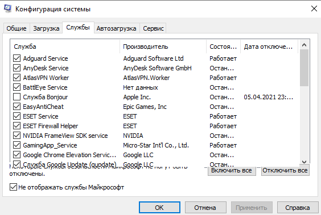321x215 pixels.
Task: Toggle the AtlasVPN Worker checkbox
Action: tap(17, 78)
